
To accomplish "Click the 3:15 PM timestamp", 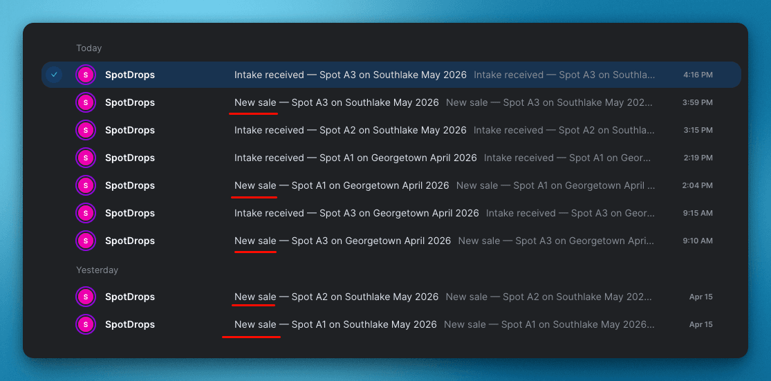I will [x=698, y=130].
